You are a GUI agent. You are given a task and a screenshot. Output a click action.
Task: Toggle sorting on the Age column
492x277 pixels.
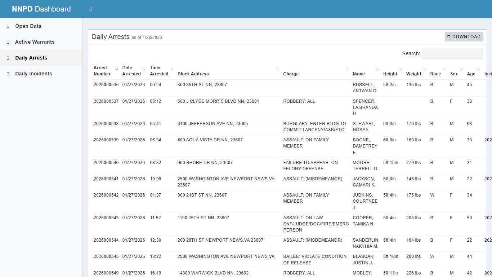(478, 68)
